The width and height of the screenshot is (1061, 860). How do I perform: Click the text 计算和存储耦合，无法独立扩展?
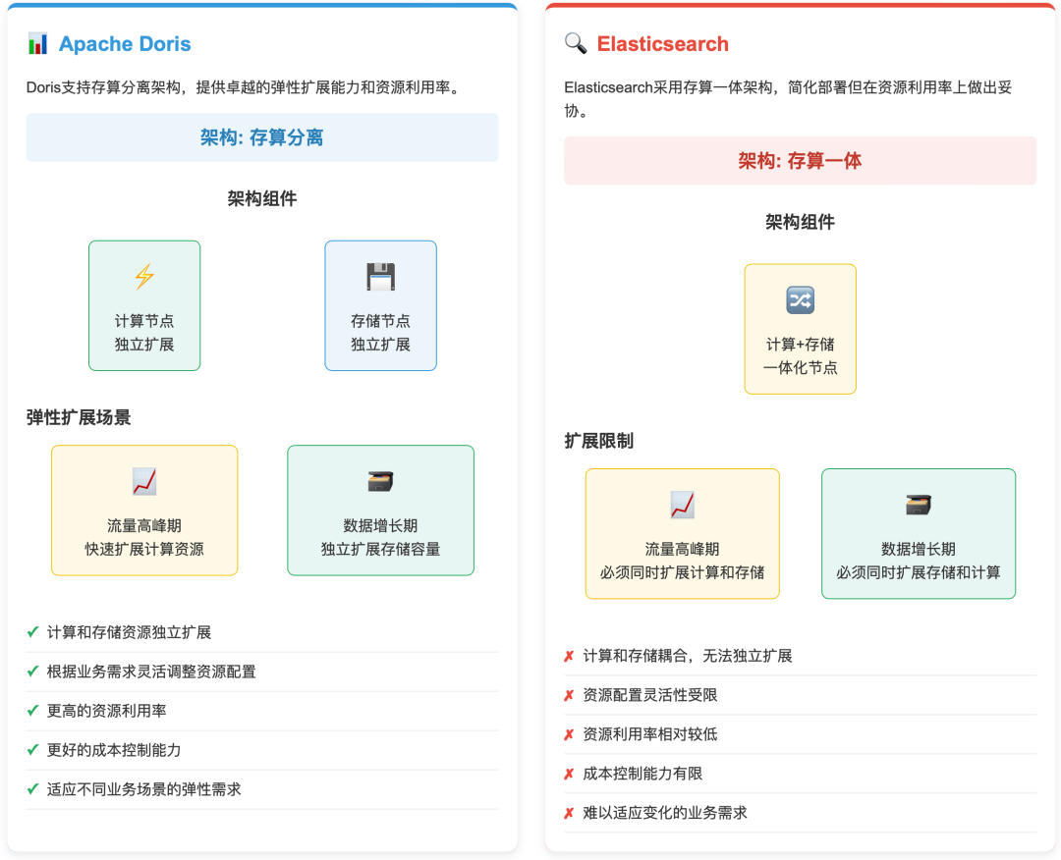pyautogui.click(x=688, y=656)
